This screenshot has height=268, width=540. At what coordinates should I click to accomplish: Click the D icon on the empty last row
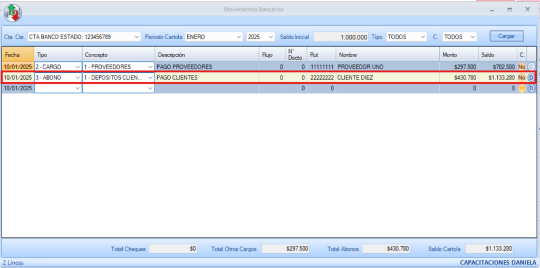[531, 89]
